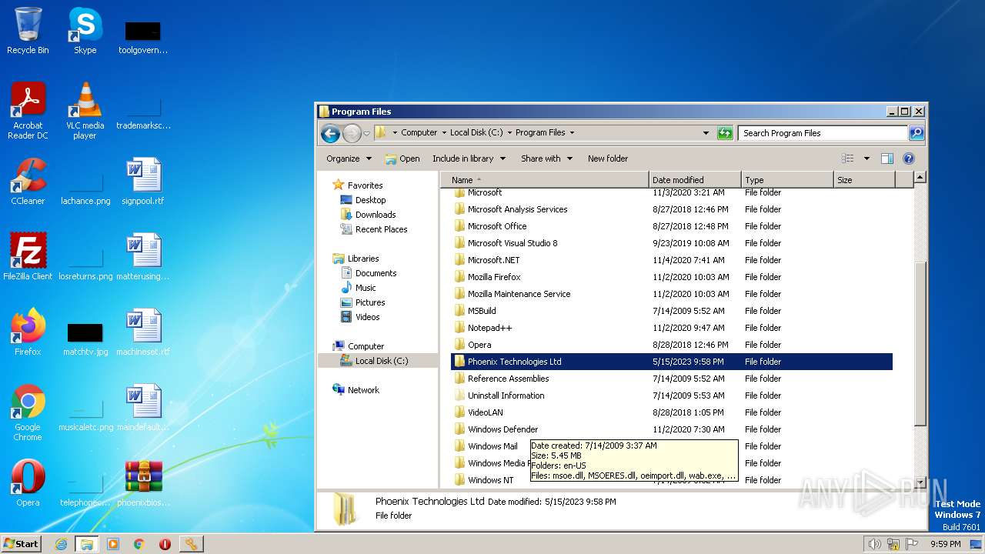
Task: Toggle the preview pane icon
Action: point(887,159)
